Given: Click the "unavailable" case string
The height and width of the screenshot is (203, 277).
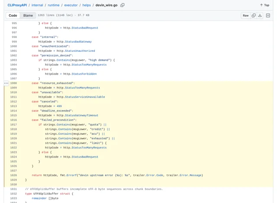Looking at the screenshot, I should coord(51,92).
